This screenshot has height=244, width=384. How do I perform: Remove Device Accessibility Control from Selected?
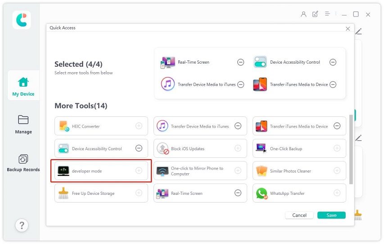[x=333, y=62]
